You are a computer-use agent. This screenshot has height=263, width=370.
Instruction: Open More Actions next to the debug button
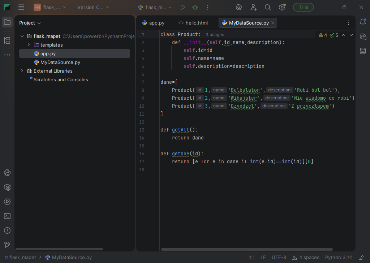click(x=207, y=7)
